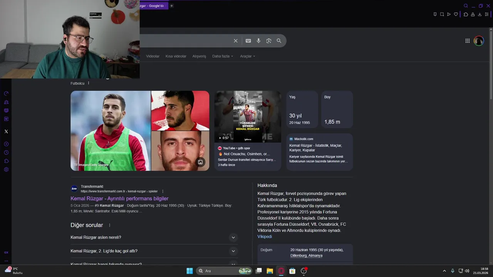This screenshot has height=277, width=493.
Task: Add page to bookmarks heart icon
Action: [x=456, y=14]
